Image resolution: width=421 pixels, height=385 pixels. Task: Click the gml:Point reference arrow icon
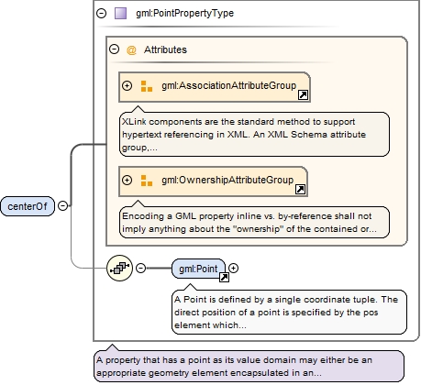point(224,277)
